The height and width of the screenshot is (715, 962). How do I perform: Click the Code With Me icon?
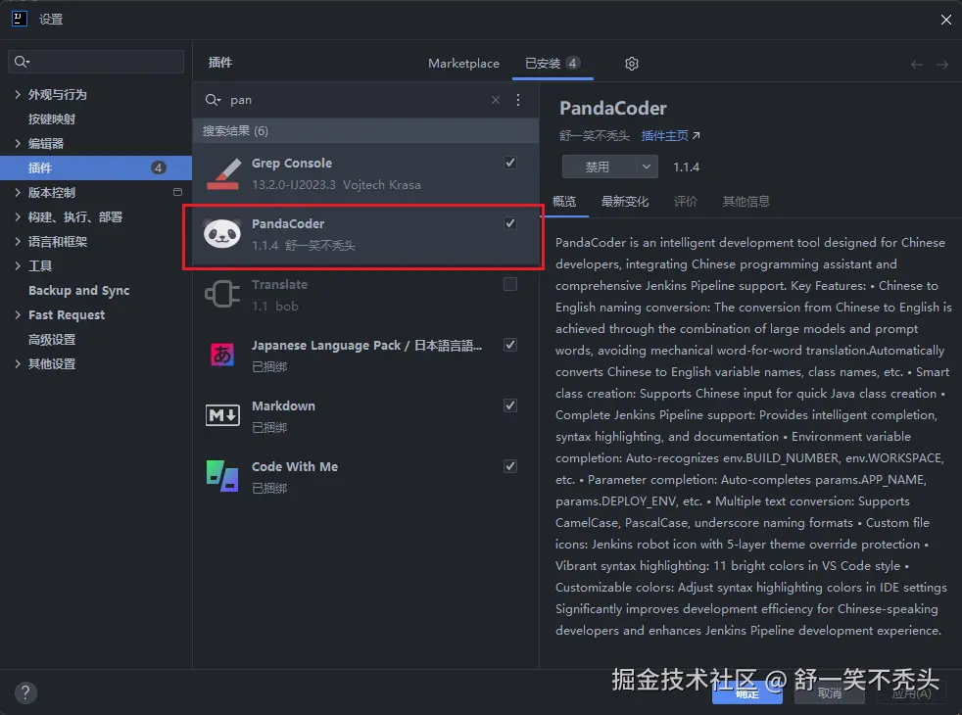coord(222,476)
